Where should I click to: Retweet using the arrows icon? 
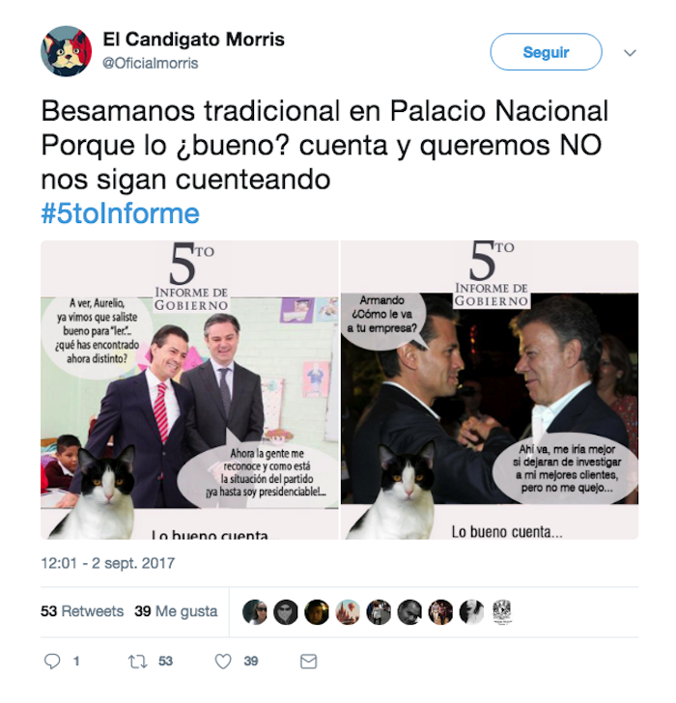tap(137, 661)
